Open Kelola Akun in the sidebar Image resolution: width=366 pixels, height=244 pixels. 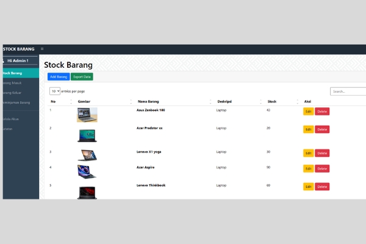pyautogui.click(x=21, y=119)
